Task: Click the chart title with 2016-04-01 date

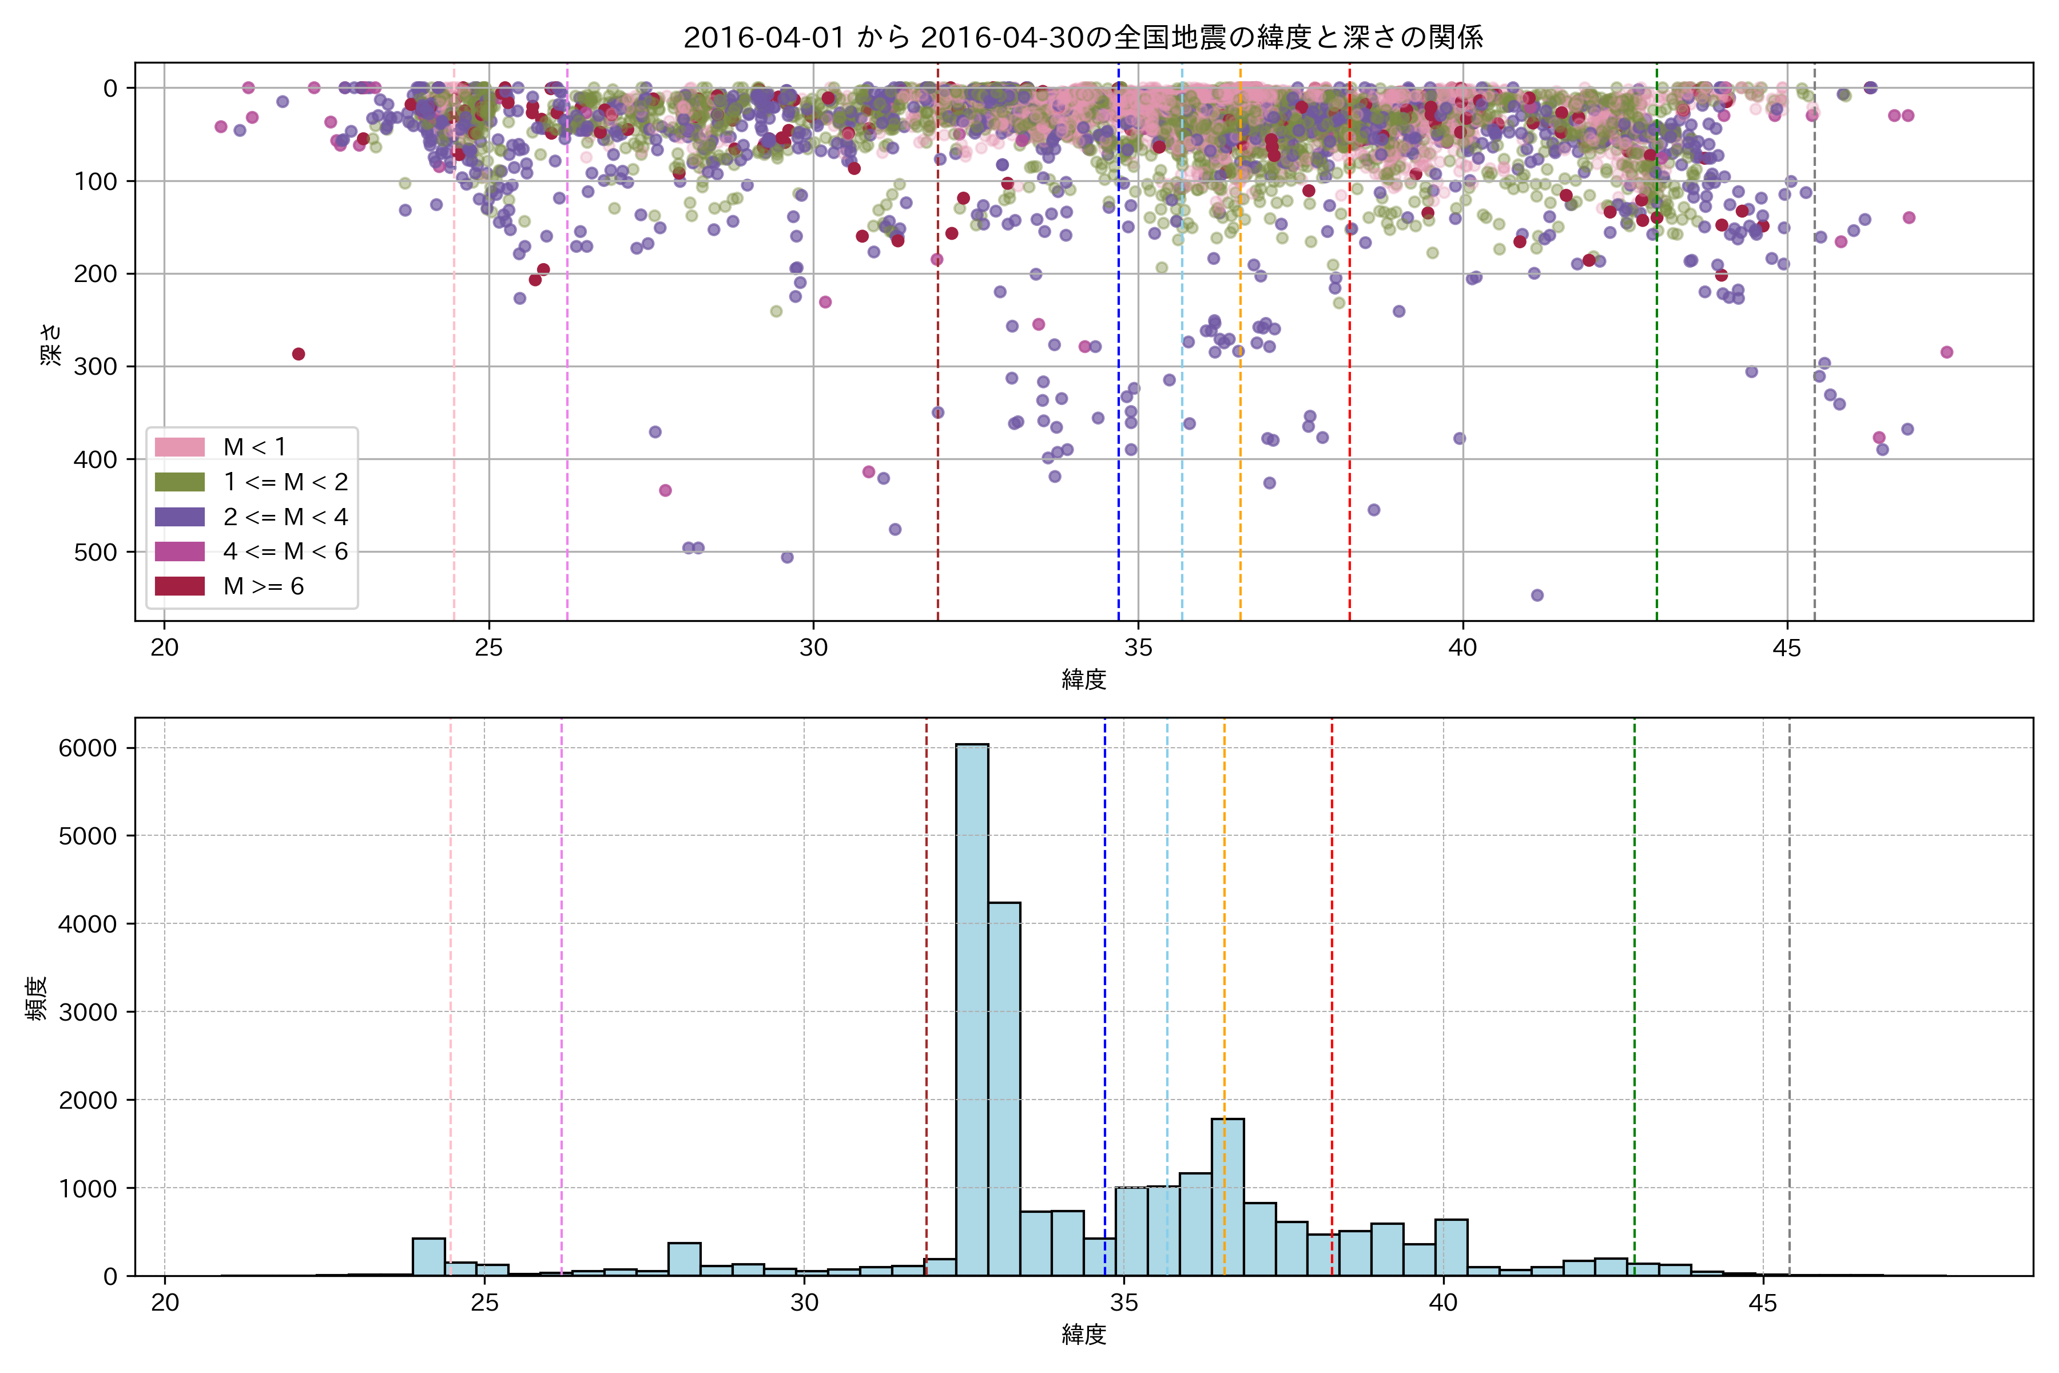Action: click(x=1083, y=38)
